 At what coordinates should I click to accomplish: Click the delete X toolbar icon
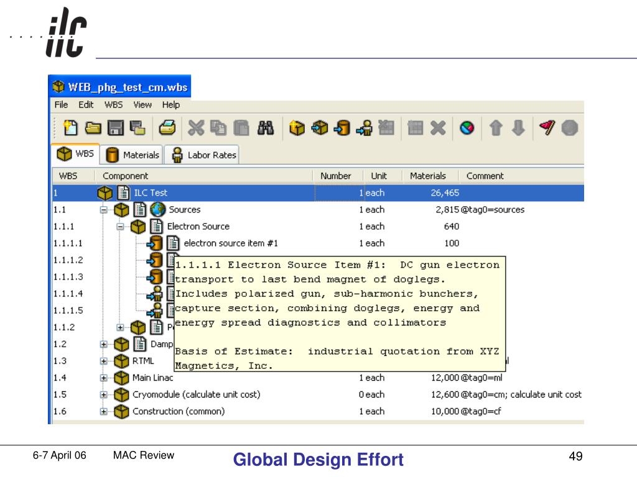click(438, 128)
